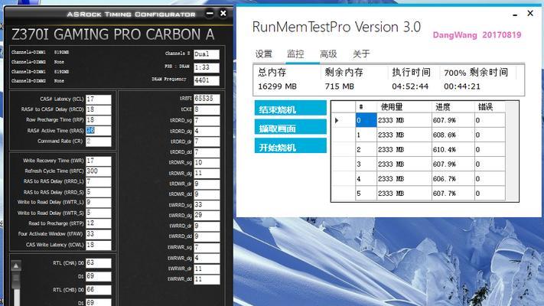Click the 结束烧机 button

tap(291, 108)
